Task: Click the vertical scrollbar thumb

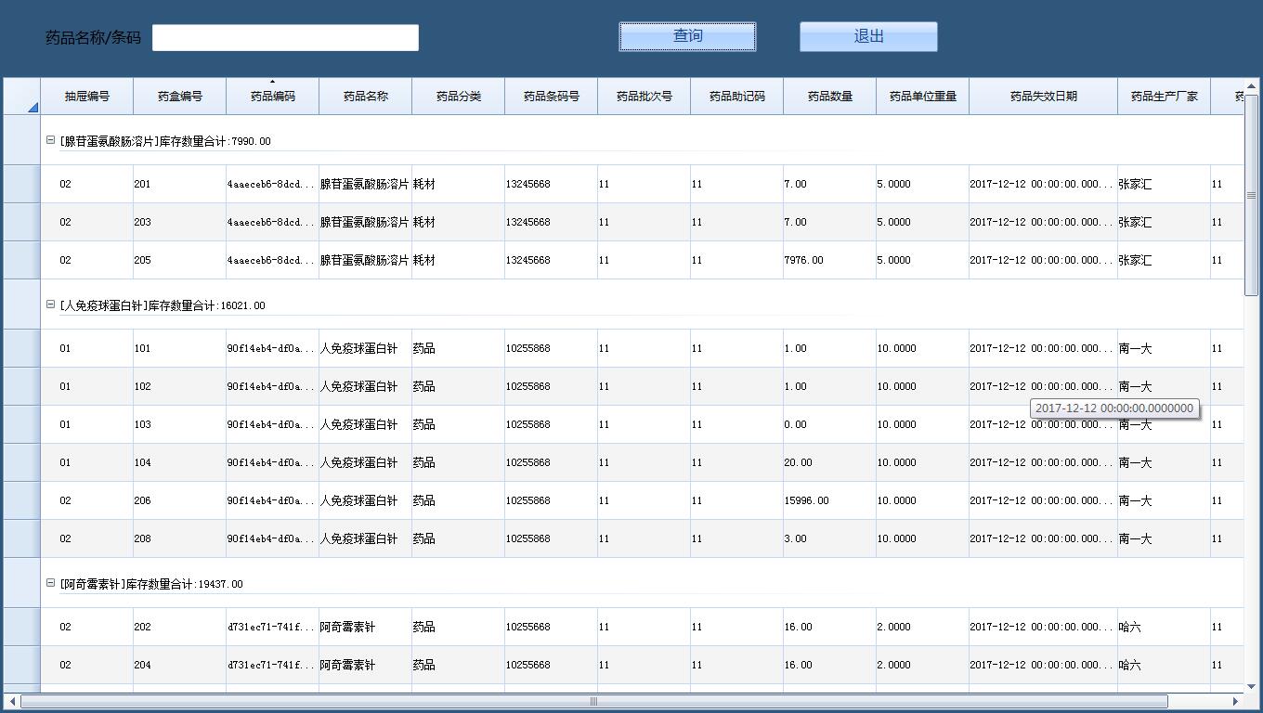Action: coord(1251,195)
